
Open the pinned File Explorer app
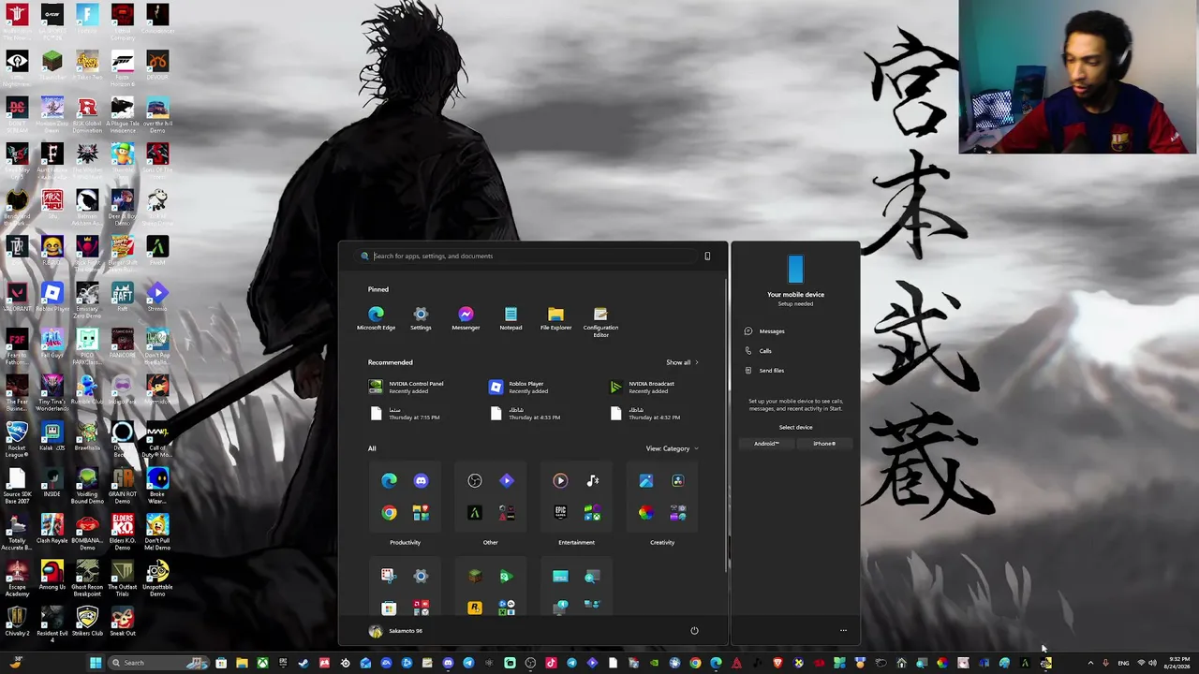[555, 318]
